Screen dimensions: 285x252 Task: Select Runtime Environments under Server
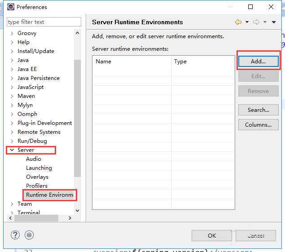(49, 195)
